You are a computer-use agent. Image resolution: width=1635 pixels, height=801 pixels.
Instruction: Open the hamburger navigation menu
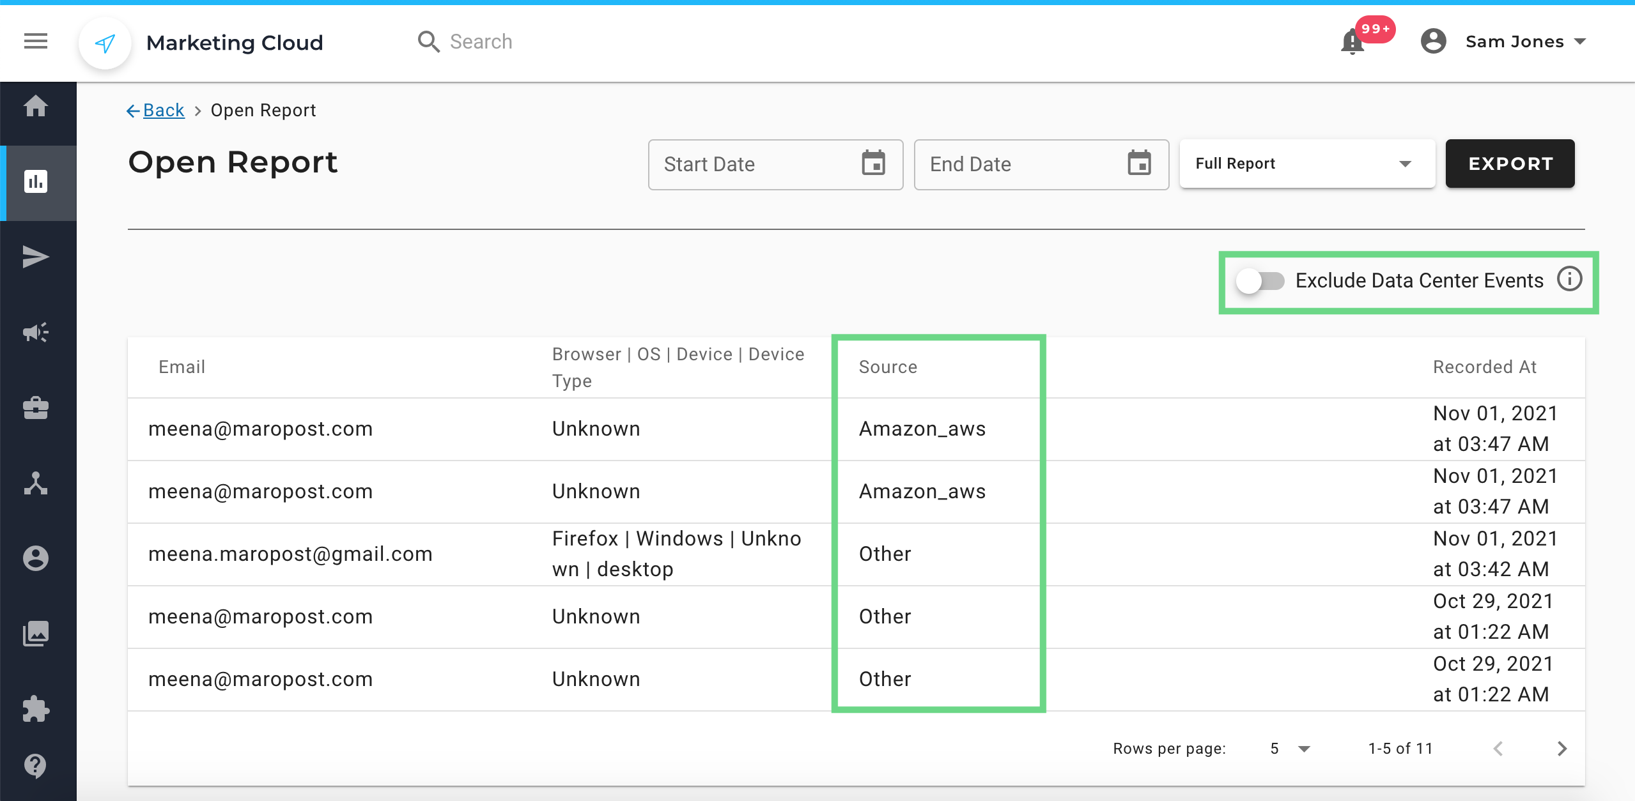(x=36, y=42)
